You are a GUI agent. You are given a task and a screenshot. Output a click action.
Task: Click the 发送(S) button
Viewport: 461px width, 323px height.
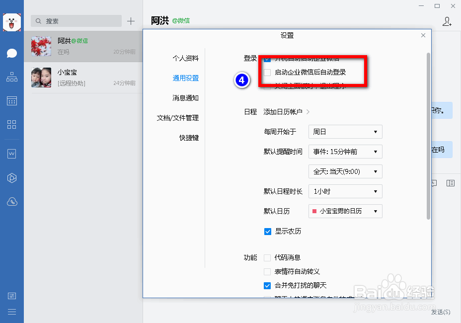440,312
